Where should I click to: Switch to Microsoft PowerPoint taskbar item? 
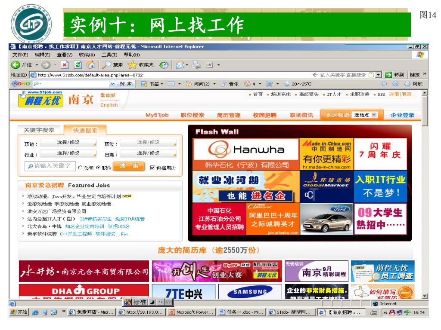(192, 312)
